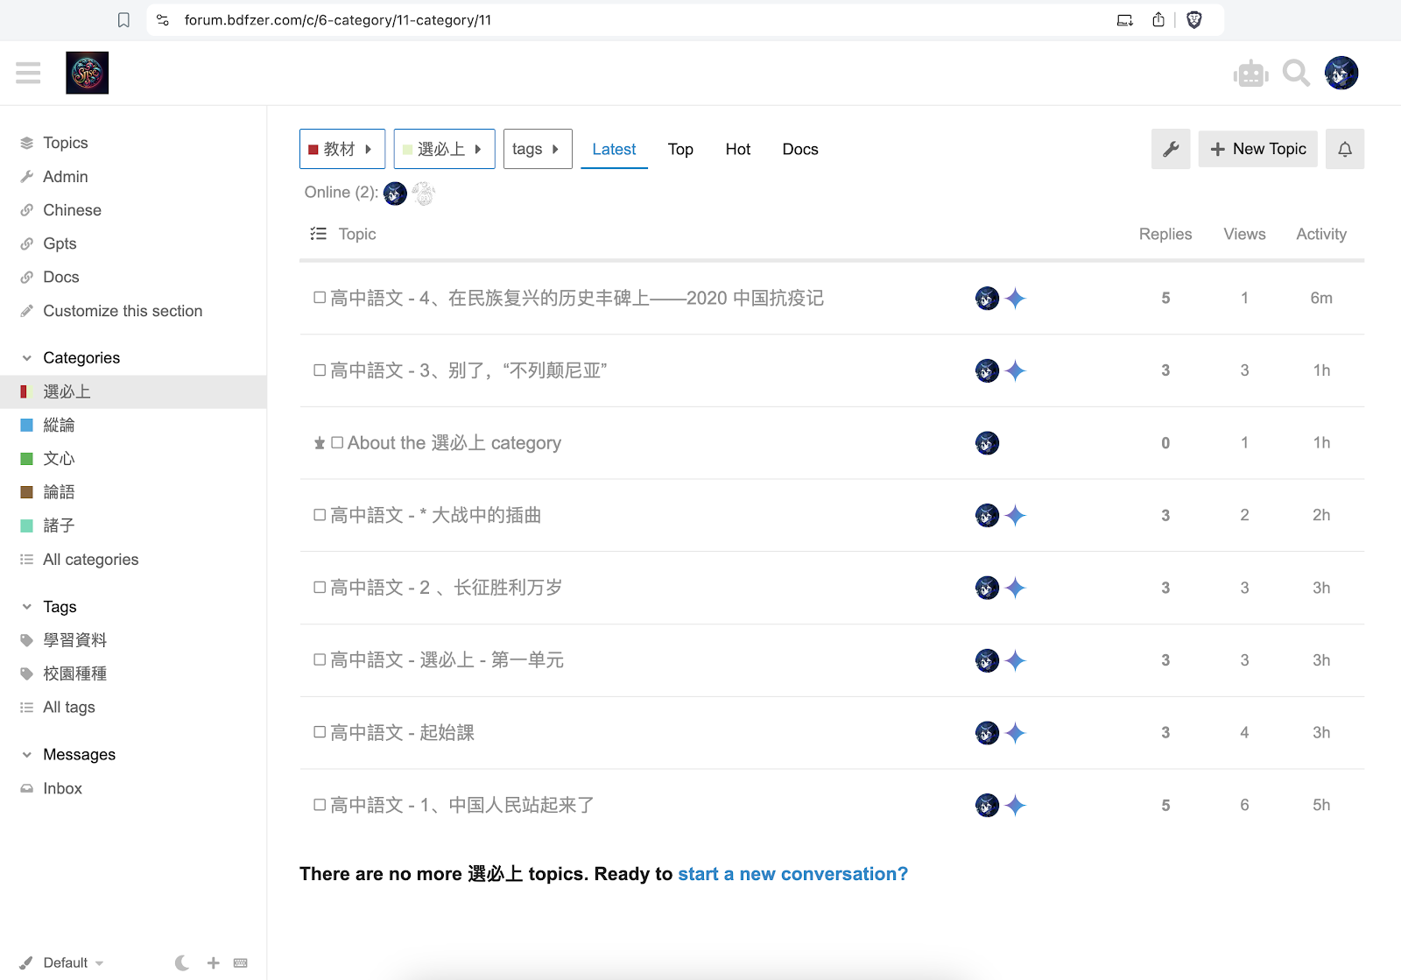1401x980 pixels.
Task: Open the 教材 category dropdown
Action: pyautogui.click(x=341, y=149)
